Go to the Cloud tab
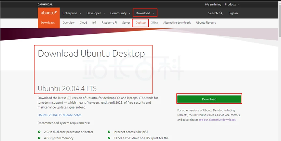The width and height of the screenshot is (281, 141). point(83,23)
